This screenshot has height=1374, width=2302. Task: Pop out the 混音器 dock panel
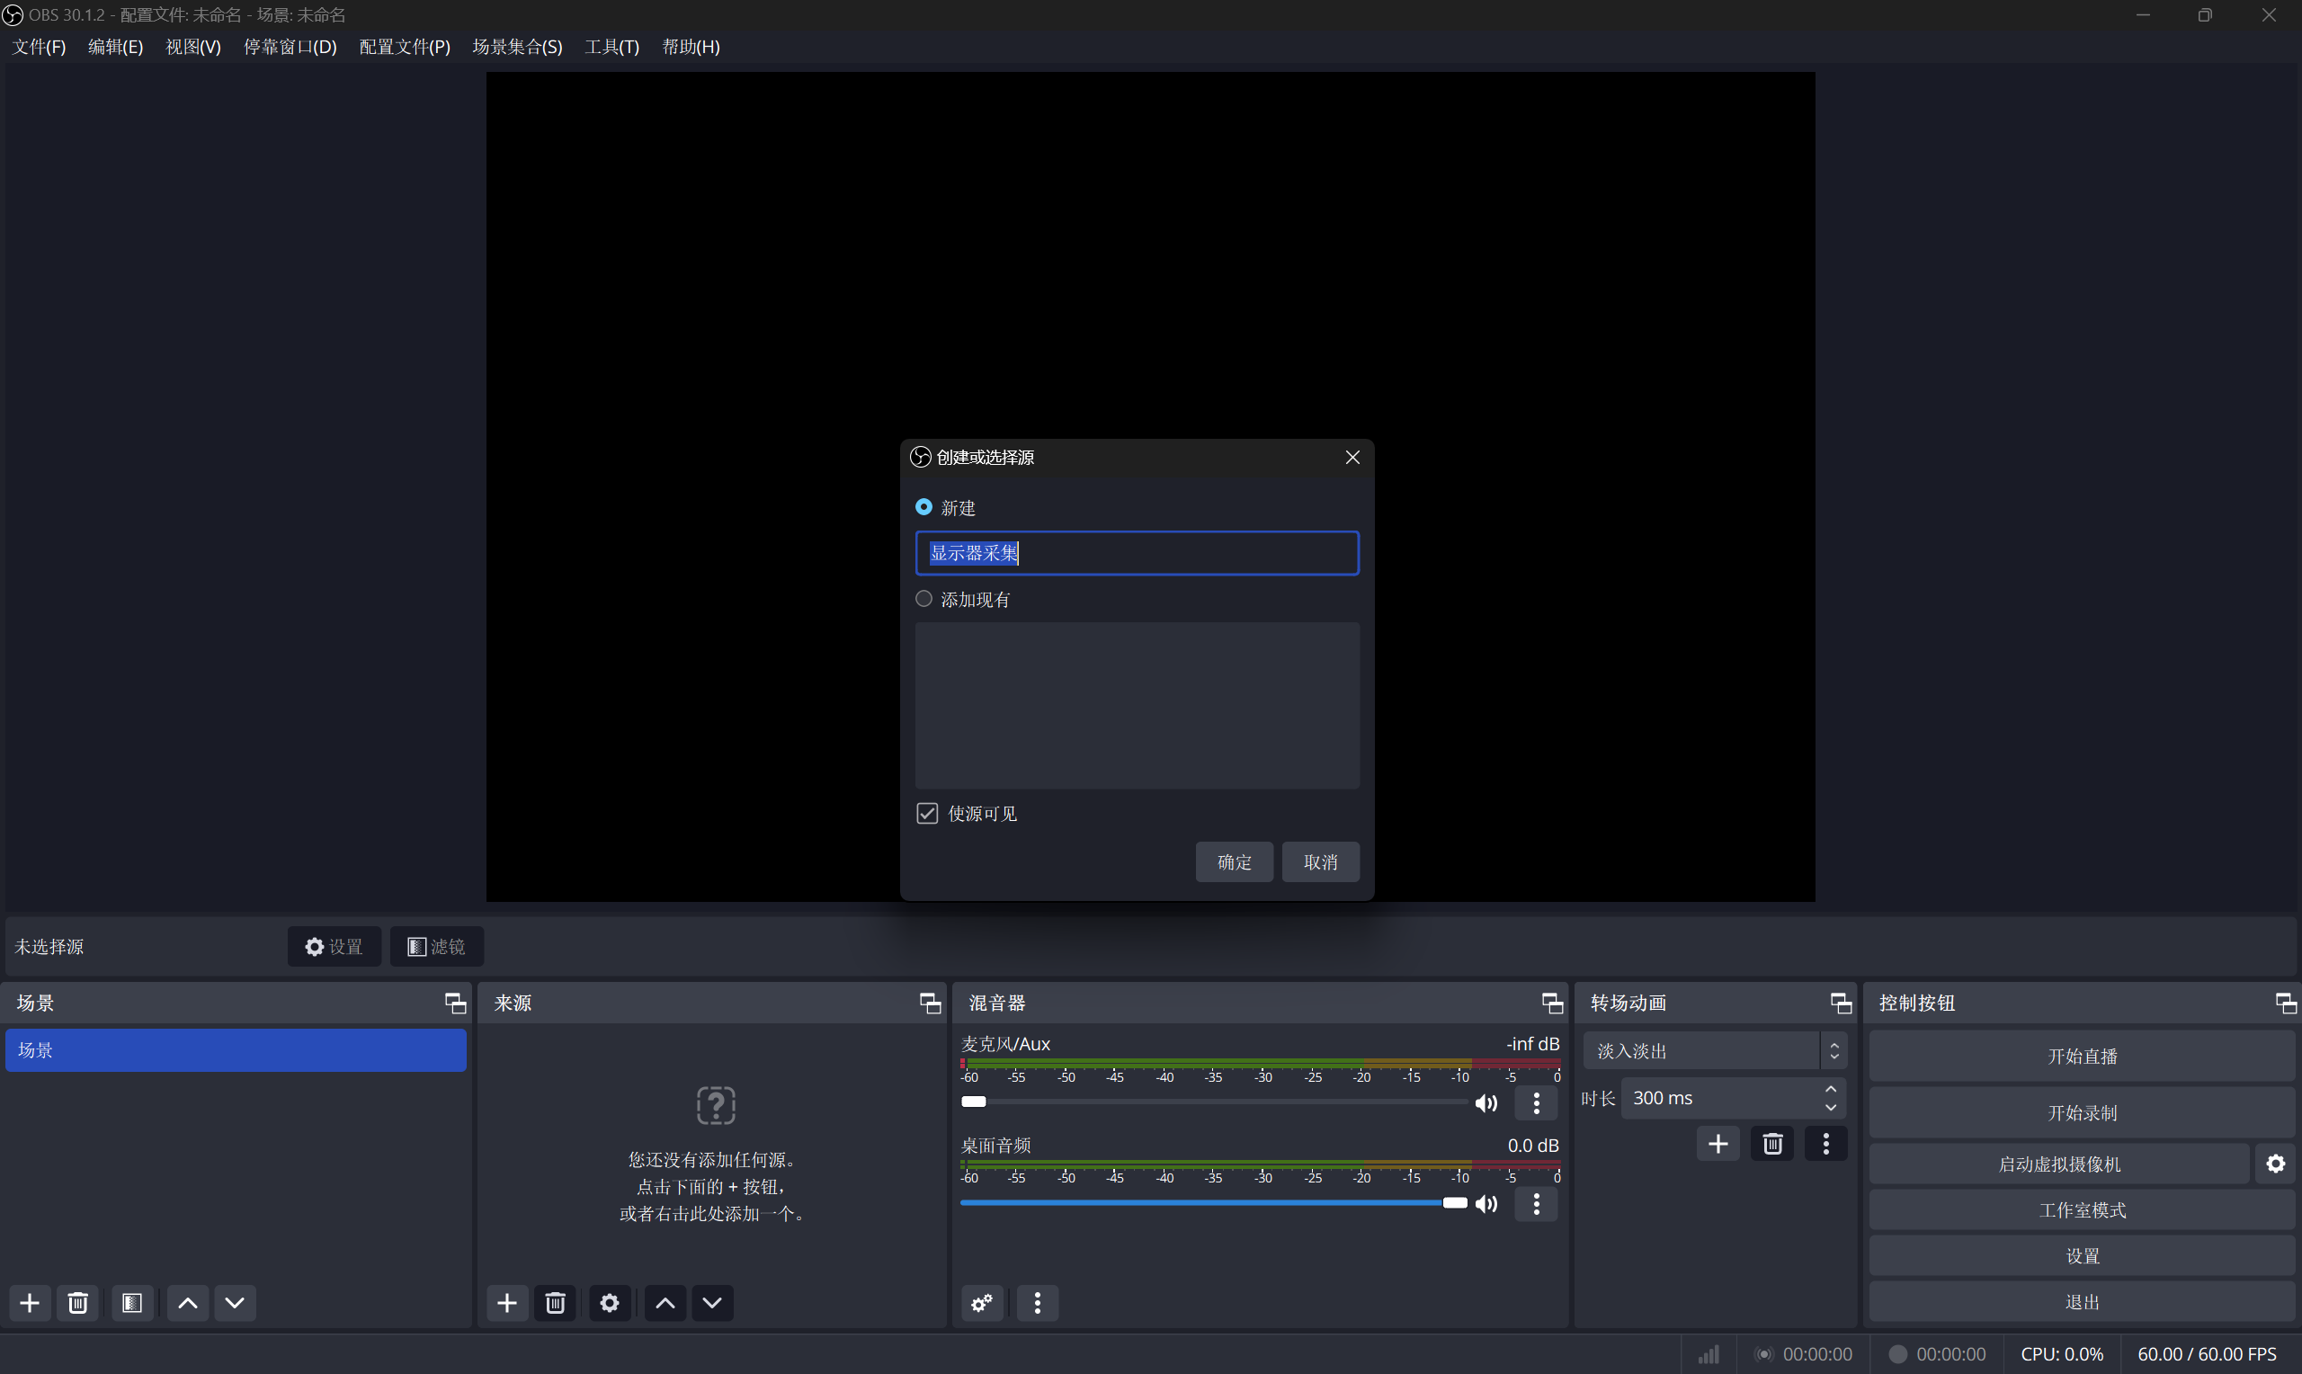click(x=1551, y=1003)
